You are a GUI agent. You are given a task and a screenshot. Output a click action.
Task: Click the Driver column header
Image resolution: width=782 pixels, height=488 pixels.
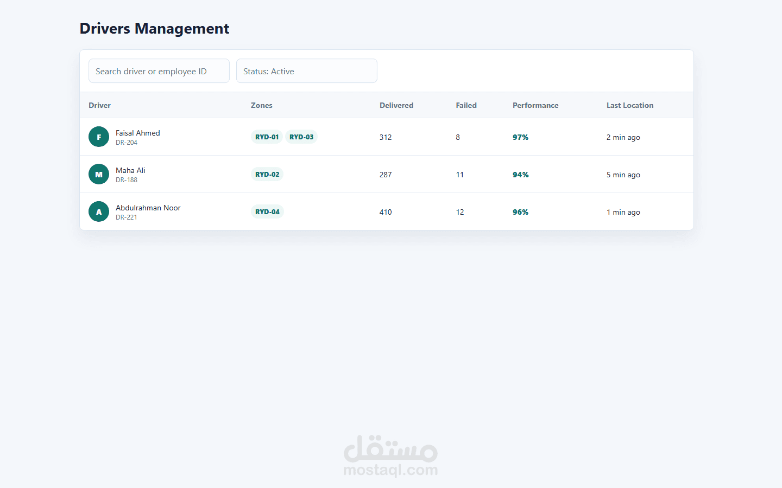pos(100,105)
